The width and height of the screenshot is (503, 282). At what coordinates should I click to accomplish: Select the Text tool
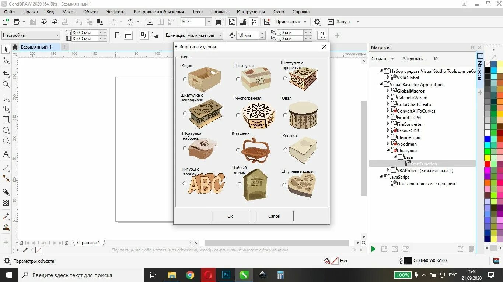click(6, 154)
